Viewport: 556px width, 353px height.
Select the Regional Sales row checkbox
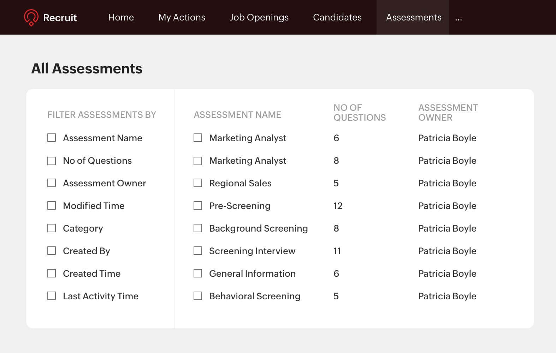click(x=198, y=183)
